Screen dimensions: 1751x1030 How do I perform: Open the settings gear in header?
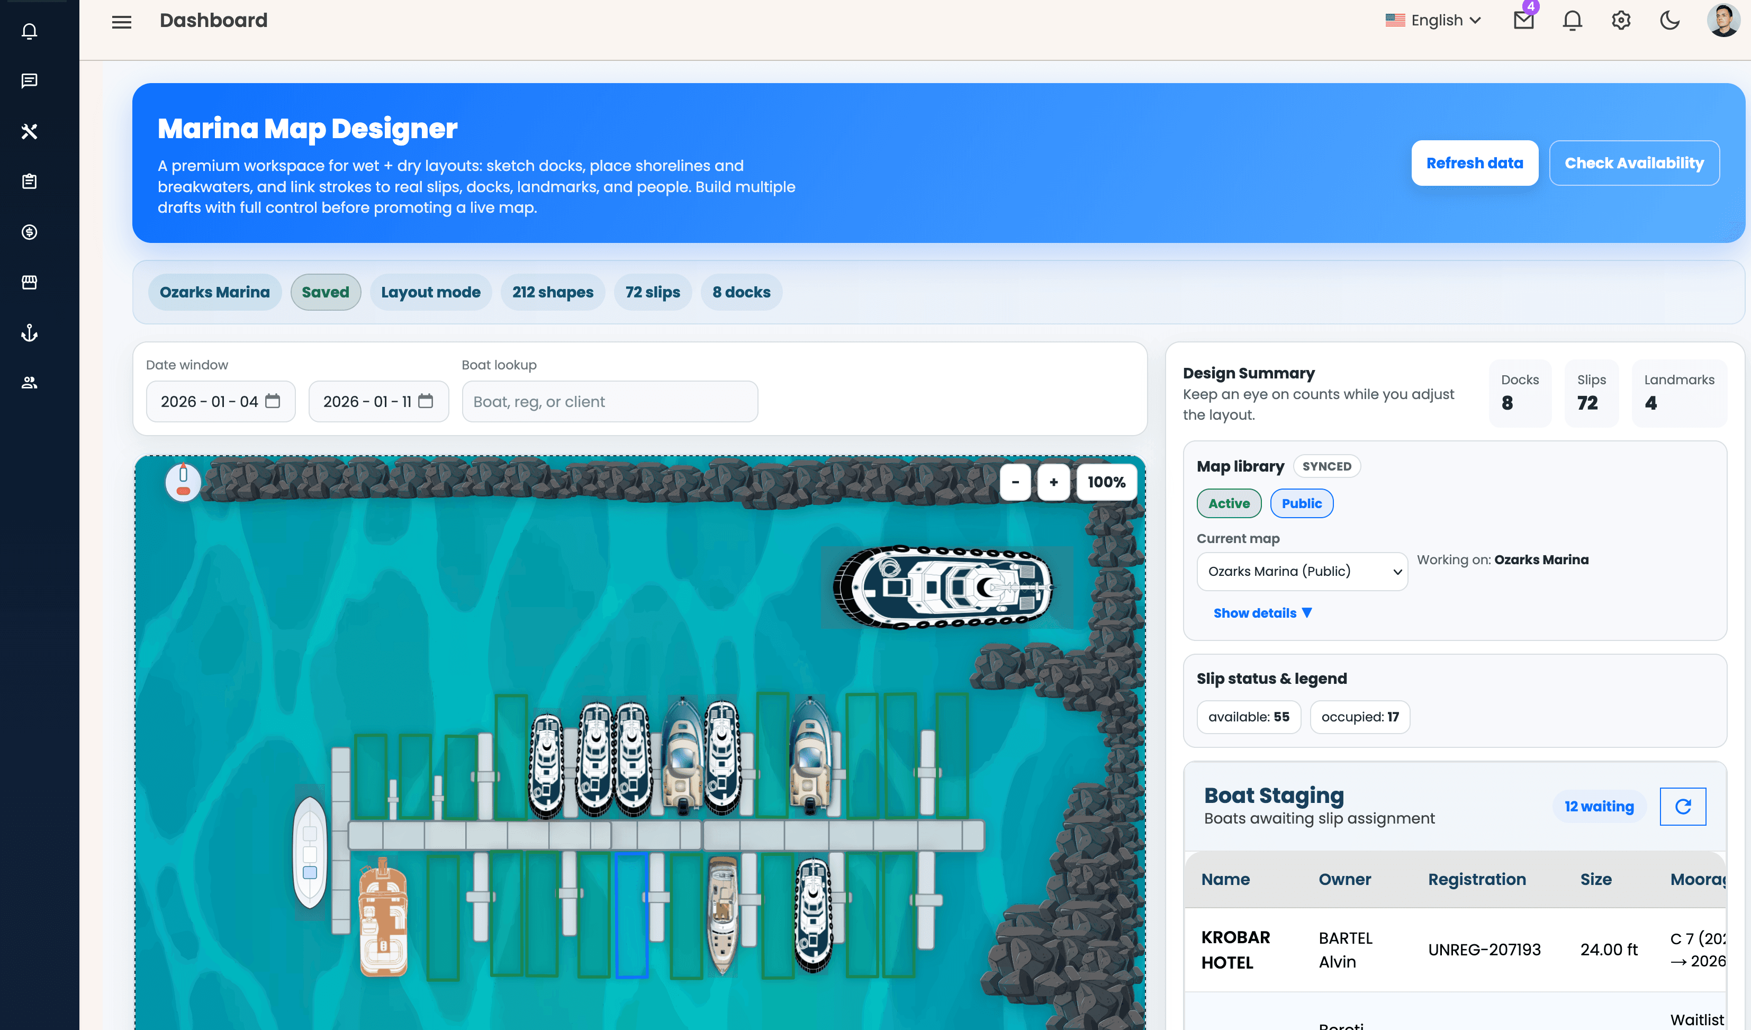click(x=1620, y=20)
